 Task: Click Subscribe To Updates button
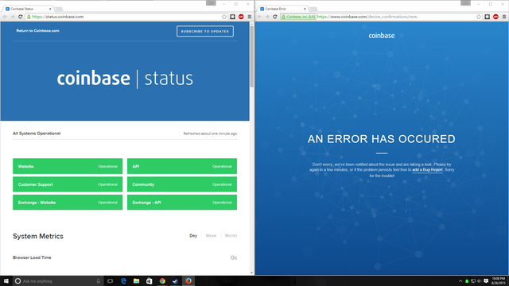[x=205, y=32]
